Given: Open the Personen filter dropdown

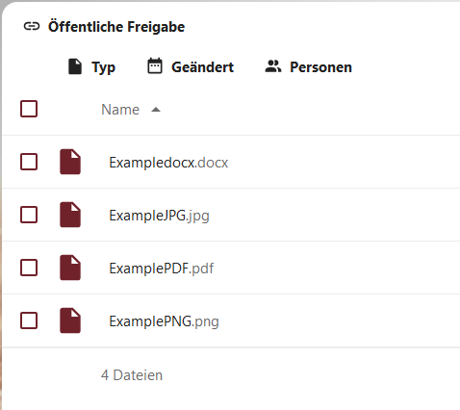Looking at the screenshot, I should pos(309,66).
